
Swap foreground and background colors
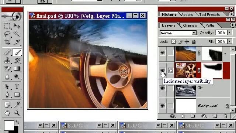tap(17, 122)
